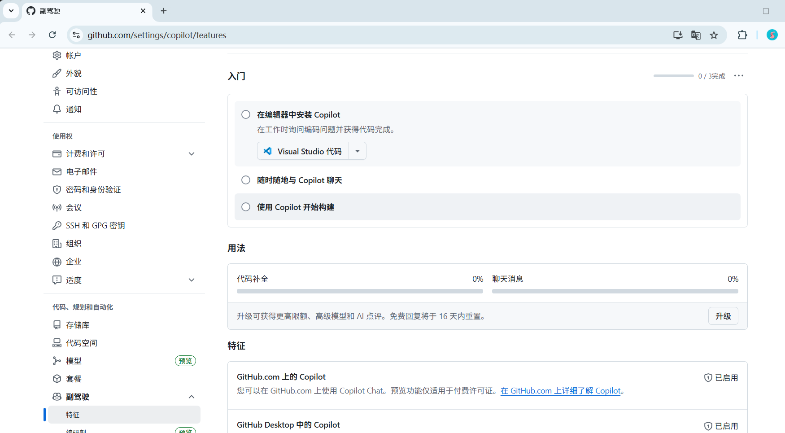
Task: Open the three-dot menu beside 0 / 3完成
Action: 738,76
